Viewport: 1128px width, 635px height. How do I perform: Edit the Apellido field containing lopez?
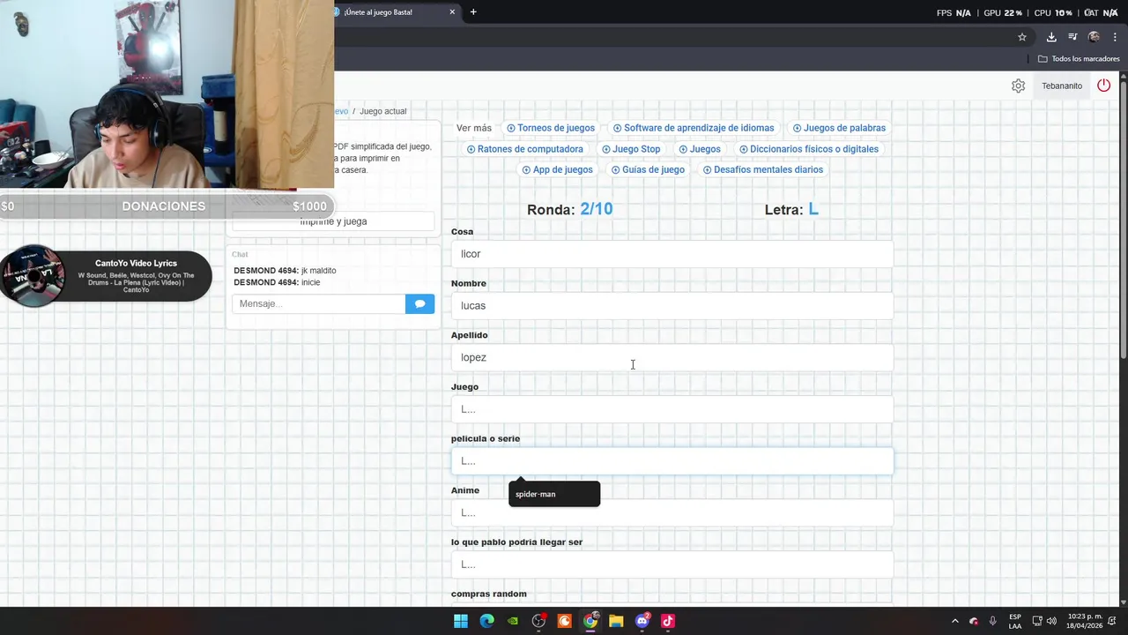[x=672, y=357]
